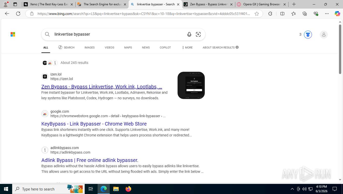Switch to the Xeno Key-Less tab
343x194 pixels.
point(48,4)
